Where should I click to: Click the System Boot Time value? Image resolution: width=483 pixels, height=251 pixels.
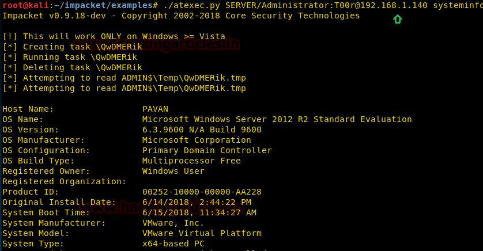click(x=199, y=212)
